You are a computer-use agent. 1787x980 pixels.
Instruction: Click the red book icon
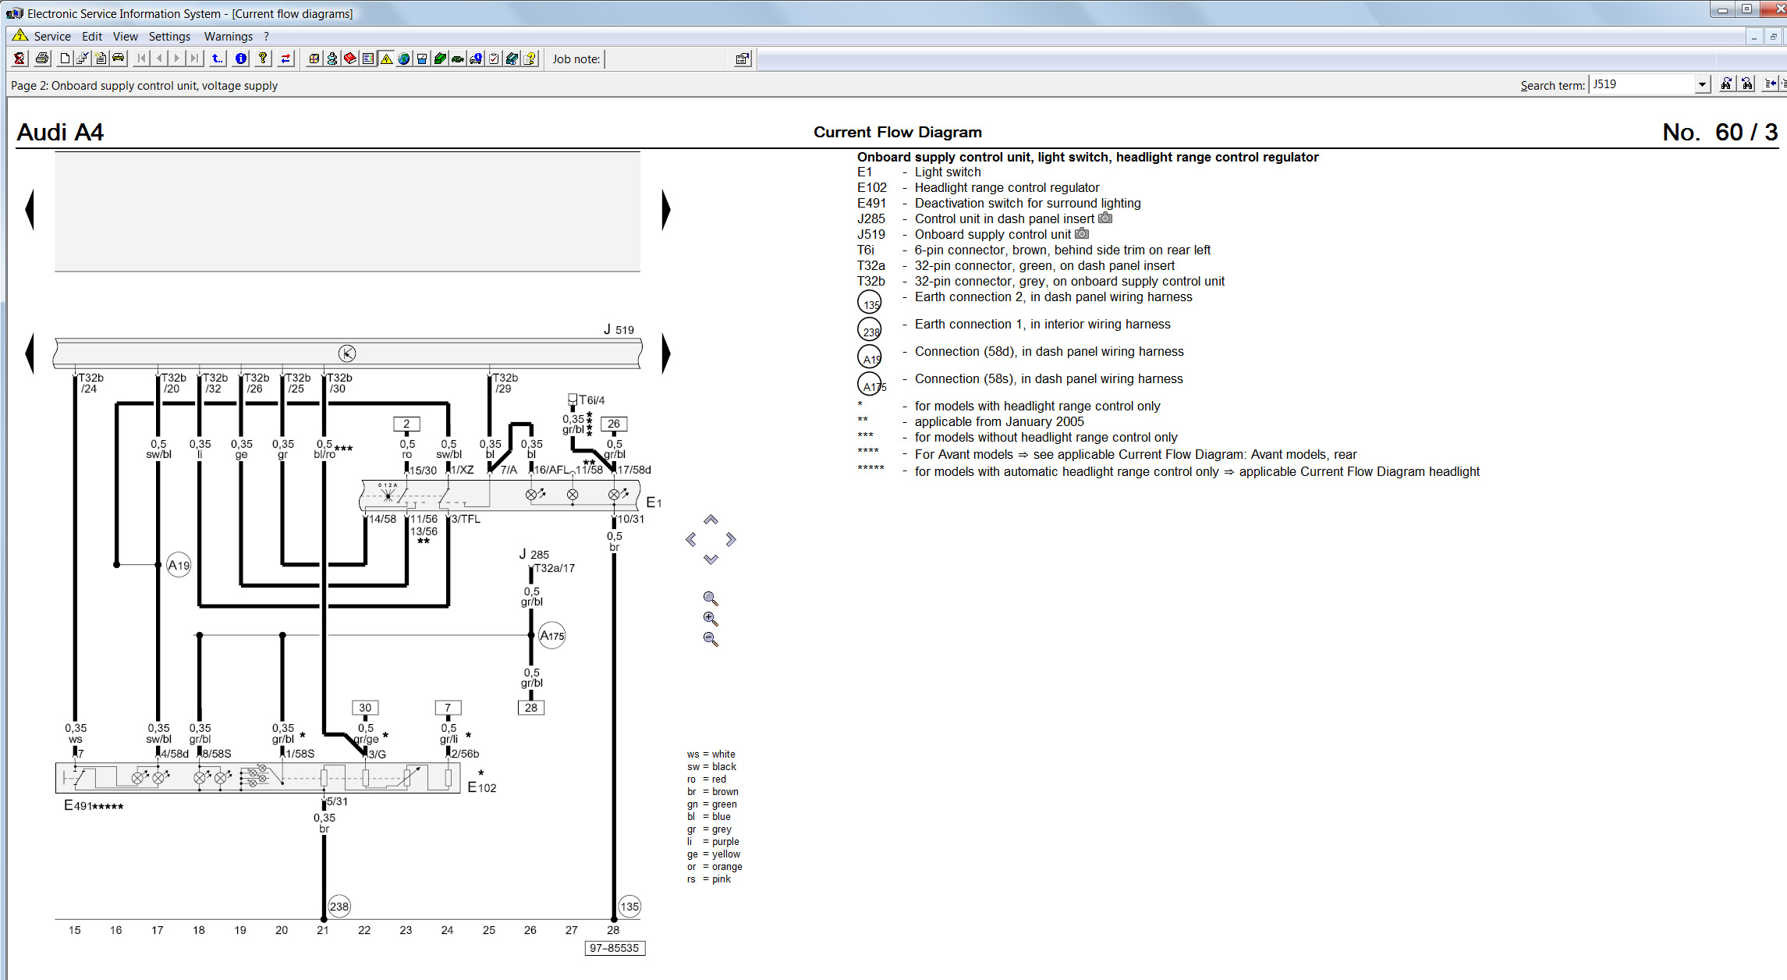pos(350,59)
